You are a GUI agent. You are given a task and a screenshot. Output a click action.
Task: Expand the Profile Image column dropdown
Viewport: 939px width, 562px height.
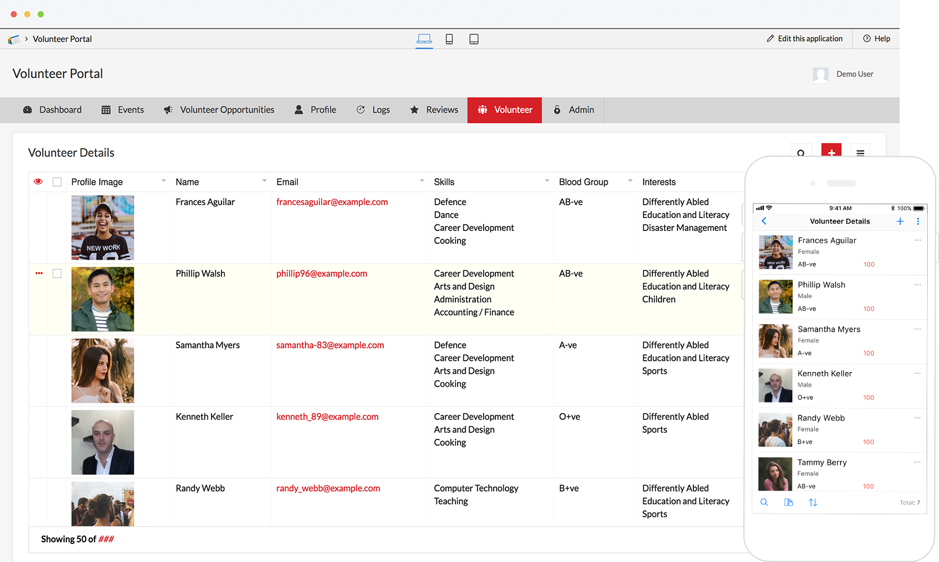(164, 181)
